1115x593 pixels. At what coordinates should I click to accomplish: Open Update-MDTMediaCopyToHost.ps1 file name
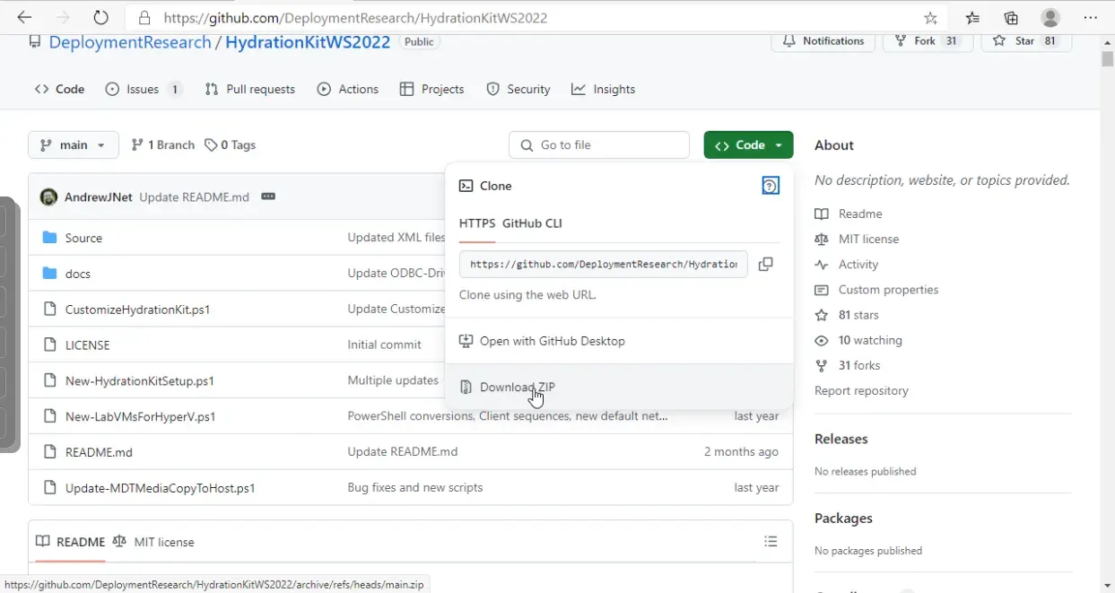pyautogui.click(x=161, y=488)
